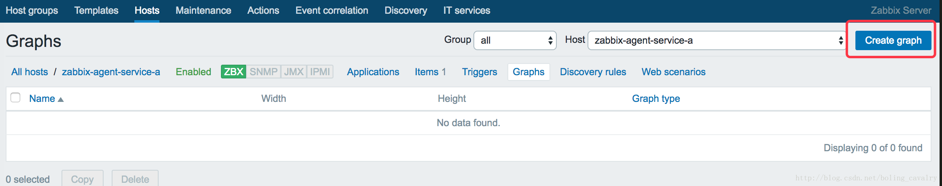Image resolution: width=942 pixels, height=186 pixels.
Task: Toggle the select-all checkbox in table header
Action: [15, 98]
